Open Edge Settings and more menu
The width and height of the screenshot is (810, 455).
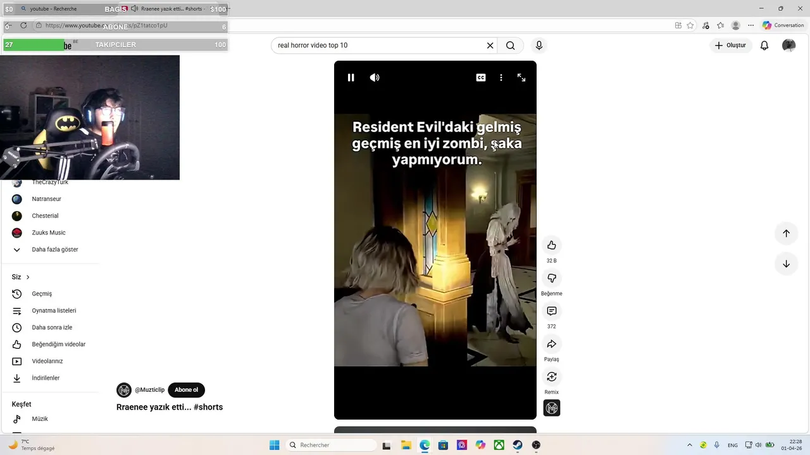(751, 25)
